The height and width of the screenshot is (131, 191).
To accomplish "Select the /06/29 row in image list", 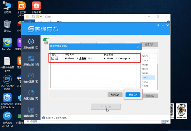I will pyautogui.click(x=148, y=69).
